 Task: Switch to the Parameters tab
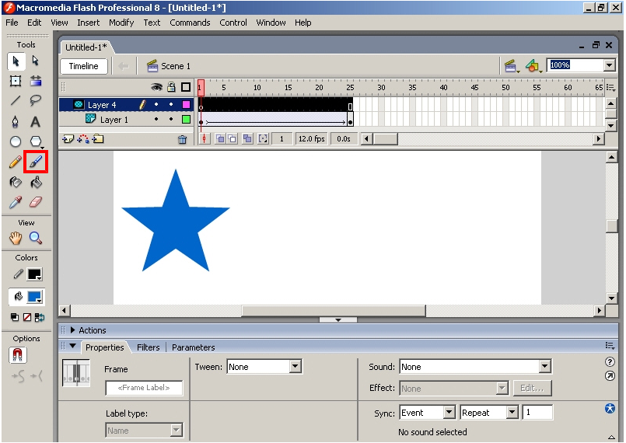[193, 347]
